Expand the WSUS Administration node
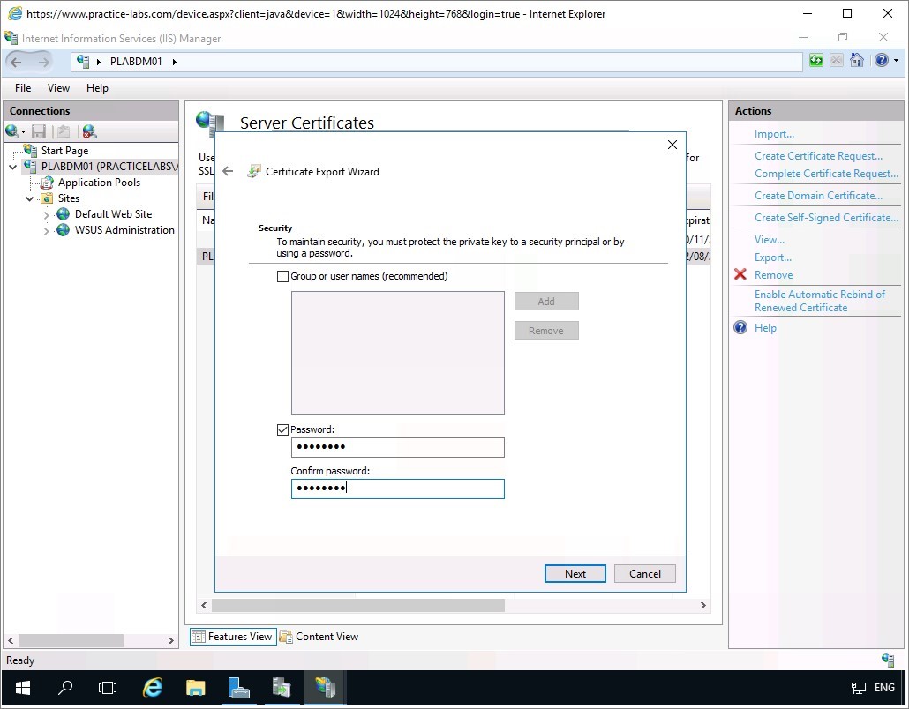Image resolution: width=909 pixels, height=709 pixels. point(47,230)
